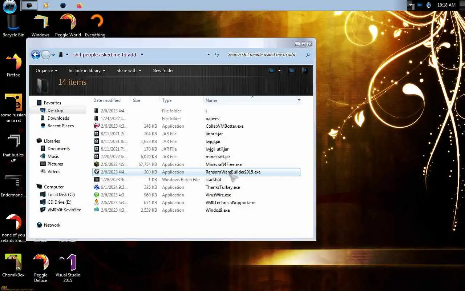Click the Windos9.exe file icon

(x=96, y=210)
